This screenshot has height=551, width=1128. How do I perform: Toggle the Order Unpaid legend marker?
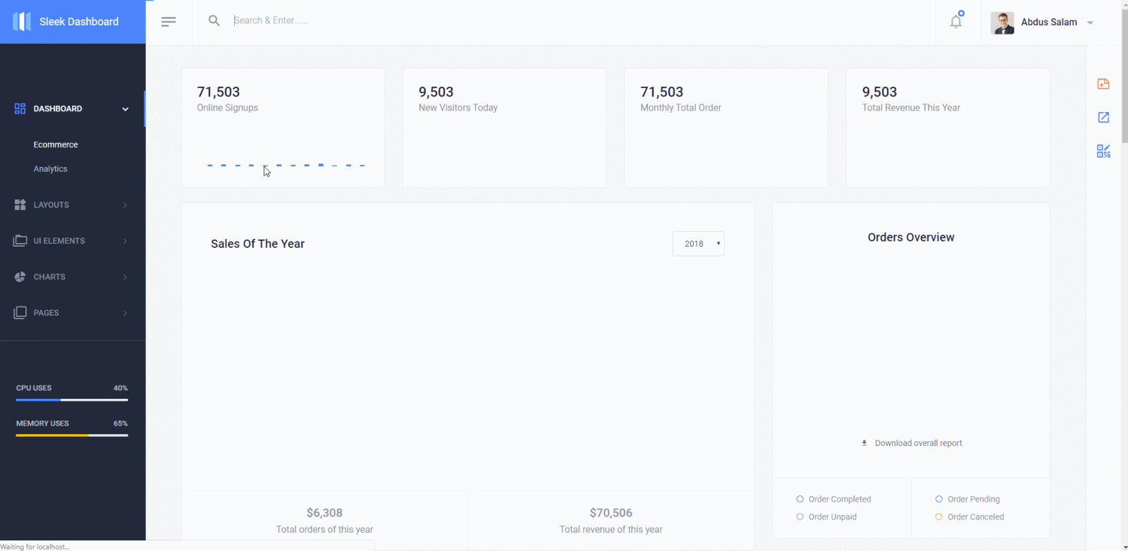pos(800,516)
